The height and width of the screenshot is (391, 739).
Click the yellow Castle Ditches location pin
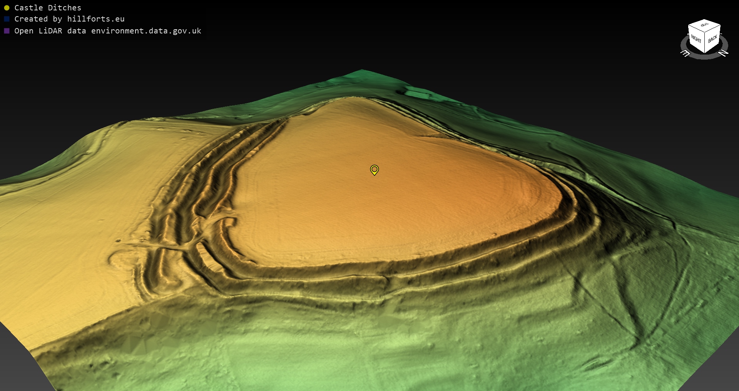click(374, 170)
